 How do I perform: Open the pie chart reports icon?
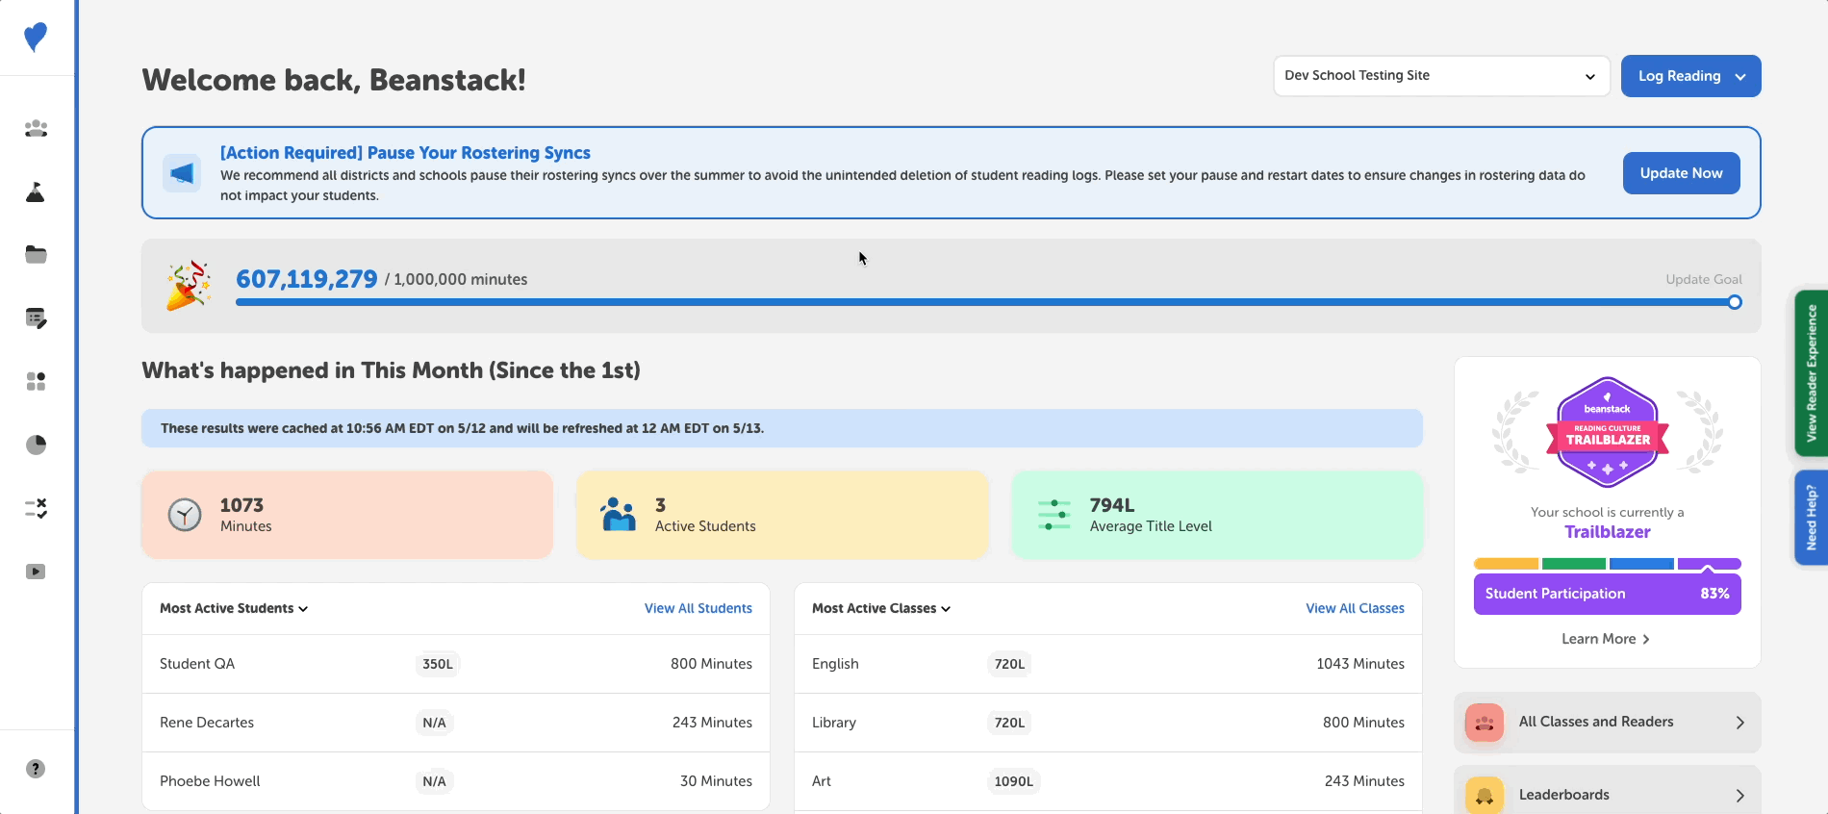(x=36, y=445)
